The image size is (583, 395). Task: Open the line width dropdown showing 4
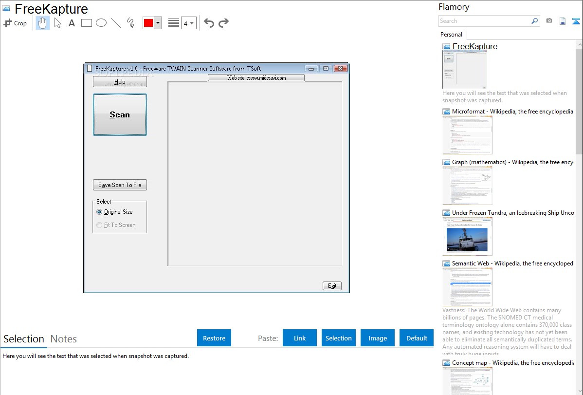[189, 23]
